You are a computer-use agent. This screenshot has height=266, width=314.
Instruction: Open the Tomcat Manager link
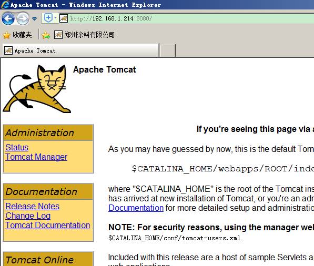[x=36, y=157]
